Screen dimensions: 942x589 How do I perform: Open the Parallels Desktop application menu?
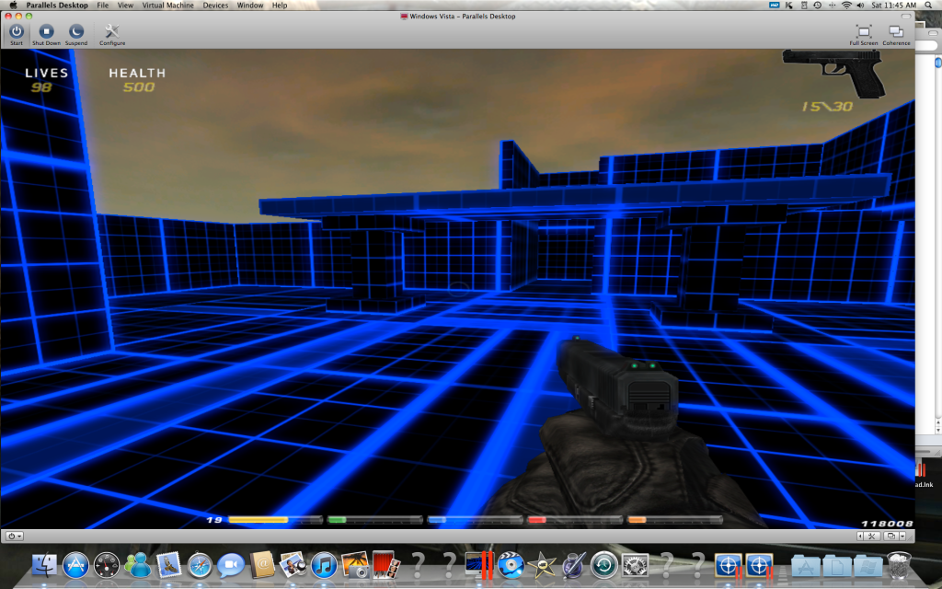57,5
